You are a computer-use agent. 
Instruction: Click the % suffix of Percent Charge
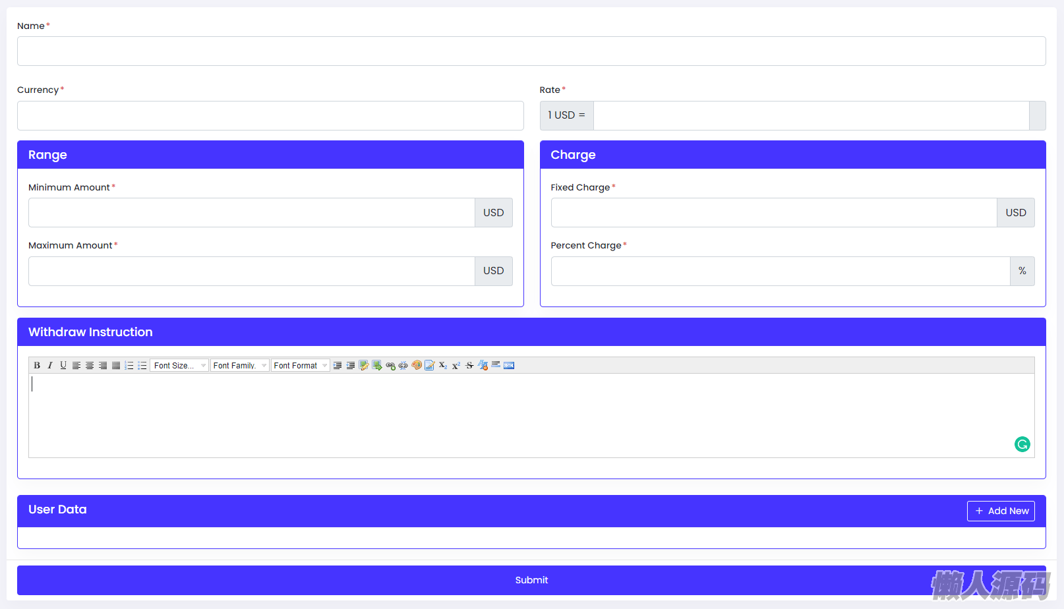pos(1022,271)
